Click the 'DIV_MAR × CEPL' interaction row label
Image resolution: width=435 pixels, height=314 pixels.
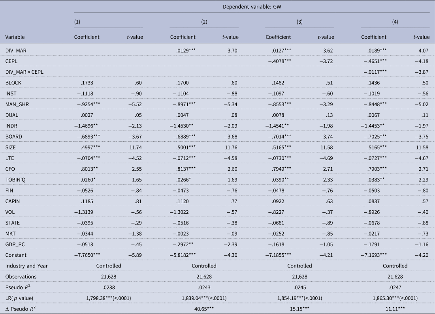pyautogui.click(x=24, y=72)
